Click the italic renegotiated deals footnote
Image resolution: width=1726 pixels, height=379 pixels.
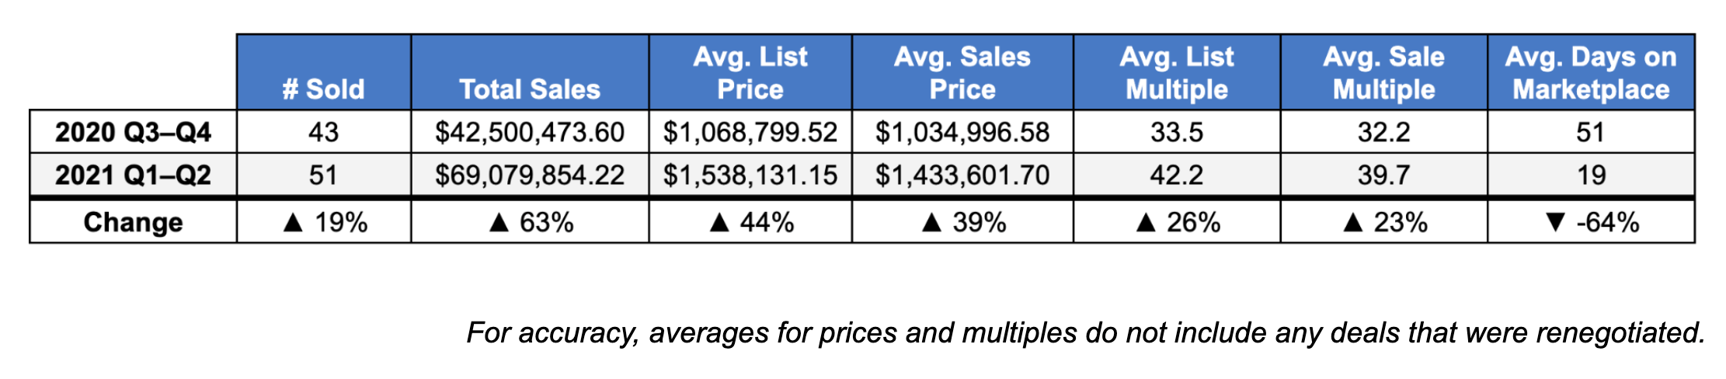click(1085, 332)
